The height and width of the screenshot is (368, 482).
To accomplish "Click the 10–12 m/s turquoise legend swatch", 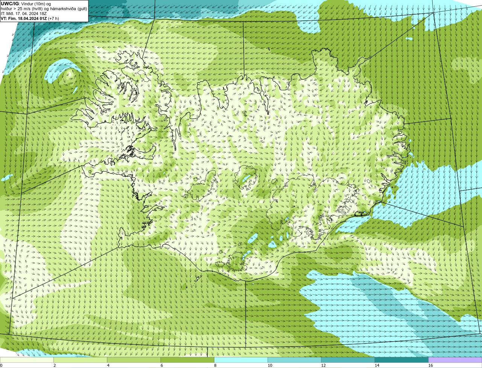I will (x=294, y=360).
